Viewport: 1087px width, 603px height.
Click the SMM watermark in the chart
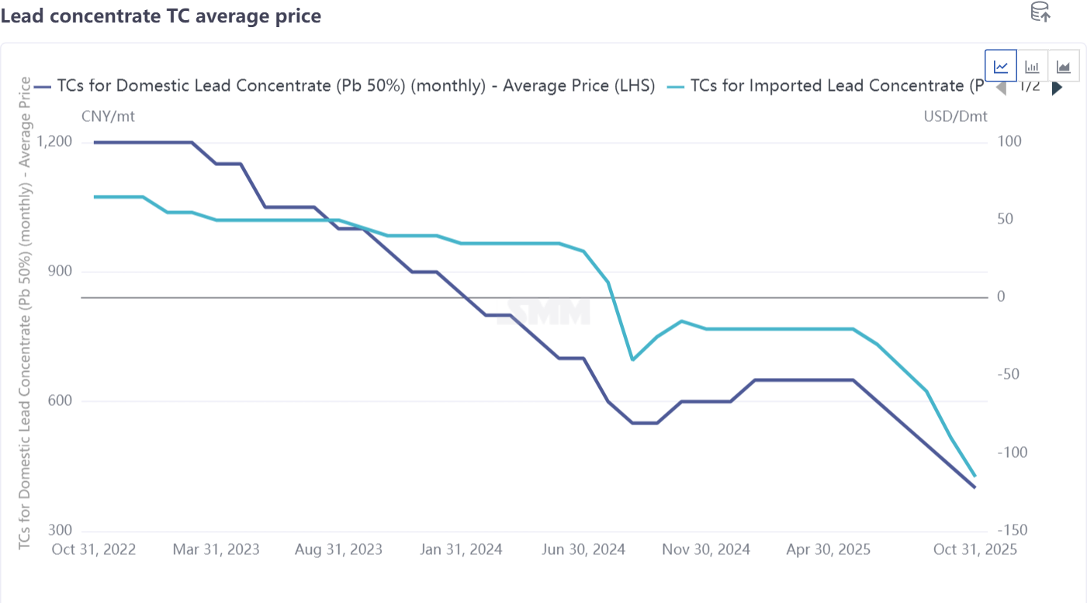click(x=549, y=312)
